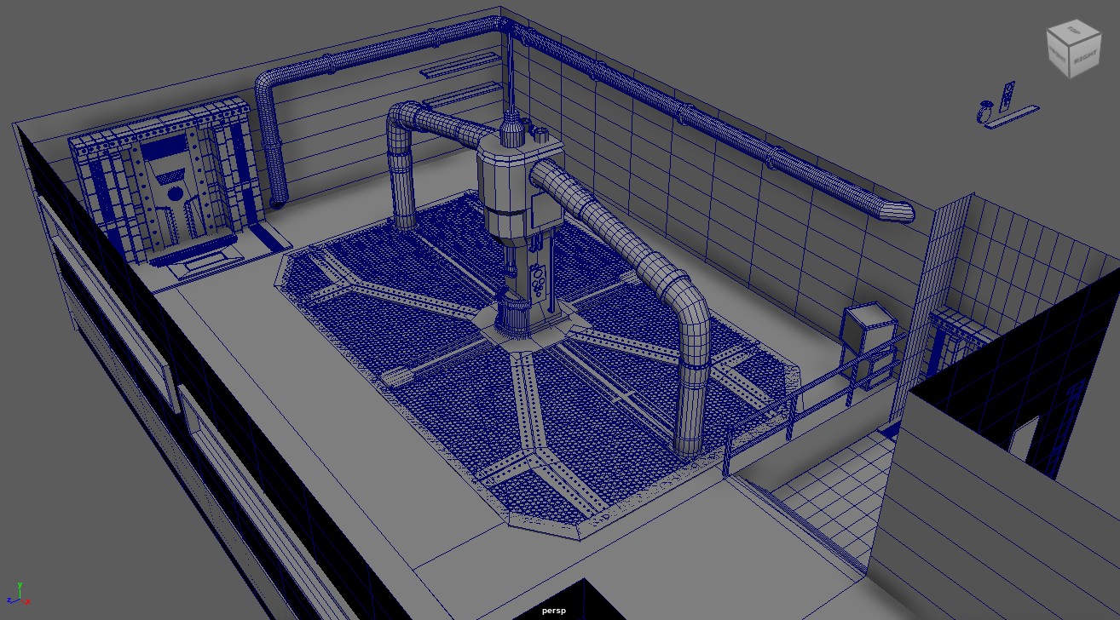Click the XYZ axis indicator gizmo

(x=18, y=594)
